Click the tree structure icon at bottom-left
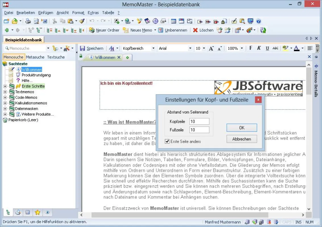The image size is (322, 227). point(8,213)
